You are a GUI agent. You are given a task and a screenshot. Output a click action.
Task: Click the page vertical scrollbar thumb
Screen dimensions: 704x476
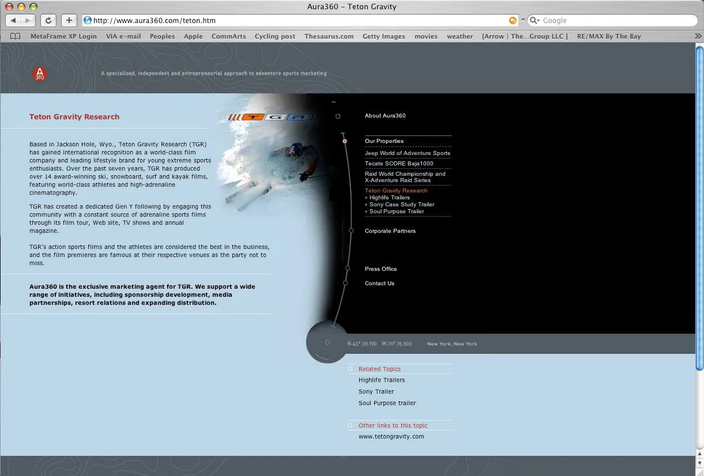(x=699, y=207)
